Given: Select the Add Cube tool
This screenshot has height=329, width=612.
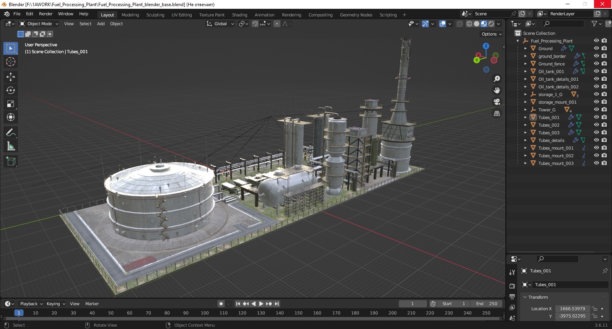Looking at the screenshot, I should pos(11,161).
